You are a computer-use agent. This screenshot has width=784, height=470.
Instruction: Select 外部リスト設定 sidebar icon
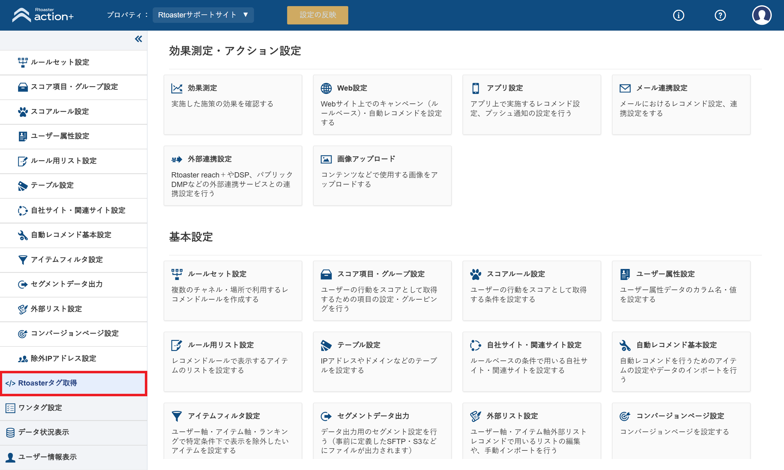(23, 309)
